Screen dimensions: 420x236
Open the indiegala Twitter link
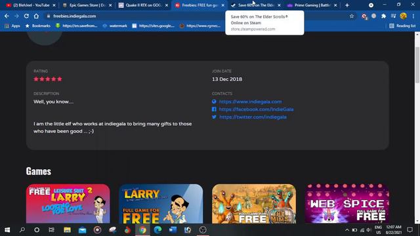point(253,117)
